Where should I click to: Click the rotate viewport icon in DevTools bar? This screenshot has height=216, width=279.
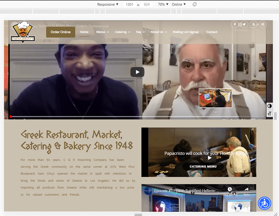pyautogui.click(x=194, y=4)
